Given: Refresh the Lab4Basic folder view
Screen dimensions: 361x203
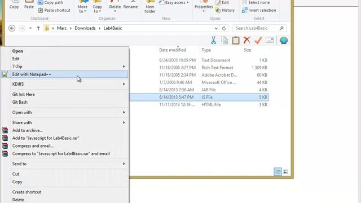Looking at the screenshot, I should [224, 28].
